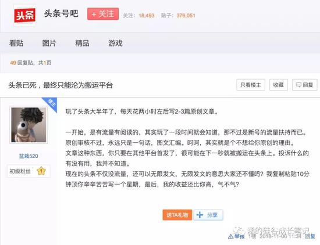Open user profile link 盆栽520
The height and width of the screenshot is (245, 320).
pyautogui.click(x=29, y=156)
